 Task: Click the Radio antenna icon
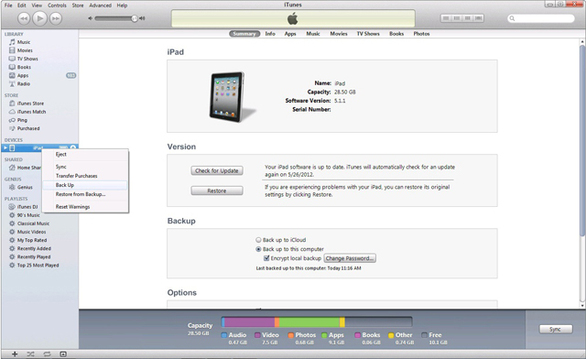pyautogui.click(x=12, y=83)
